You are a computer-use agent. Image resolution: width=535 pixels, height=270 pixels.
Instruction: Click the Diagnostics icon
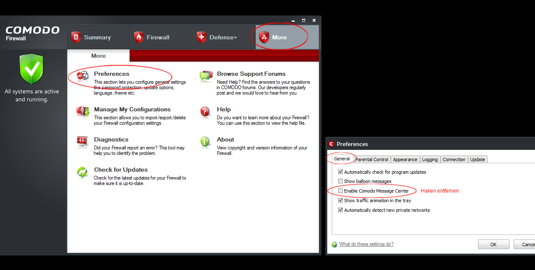(82, 142)
